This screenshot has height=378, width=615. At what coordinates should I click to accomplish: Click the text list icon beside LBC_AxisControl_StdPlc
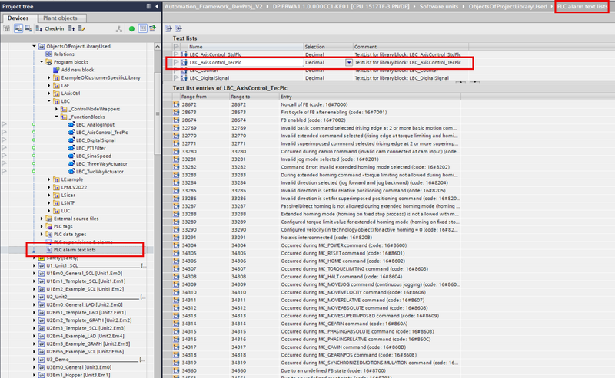click(x=184, y=54)
